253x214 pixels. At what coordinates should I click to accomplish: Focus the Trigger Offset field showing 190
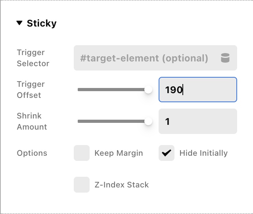(x=198, y=90)
